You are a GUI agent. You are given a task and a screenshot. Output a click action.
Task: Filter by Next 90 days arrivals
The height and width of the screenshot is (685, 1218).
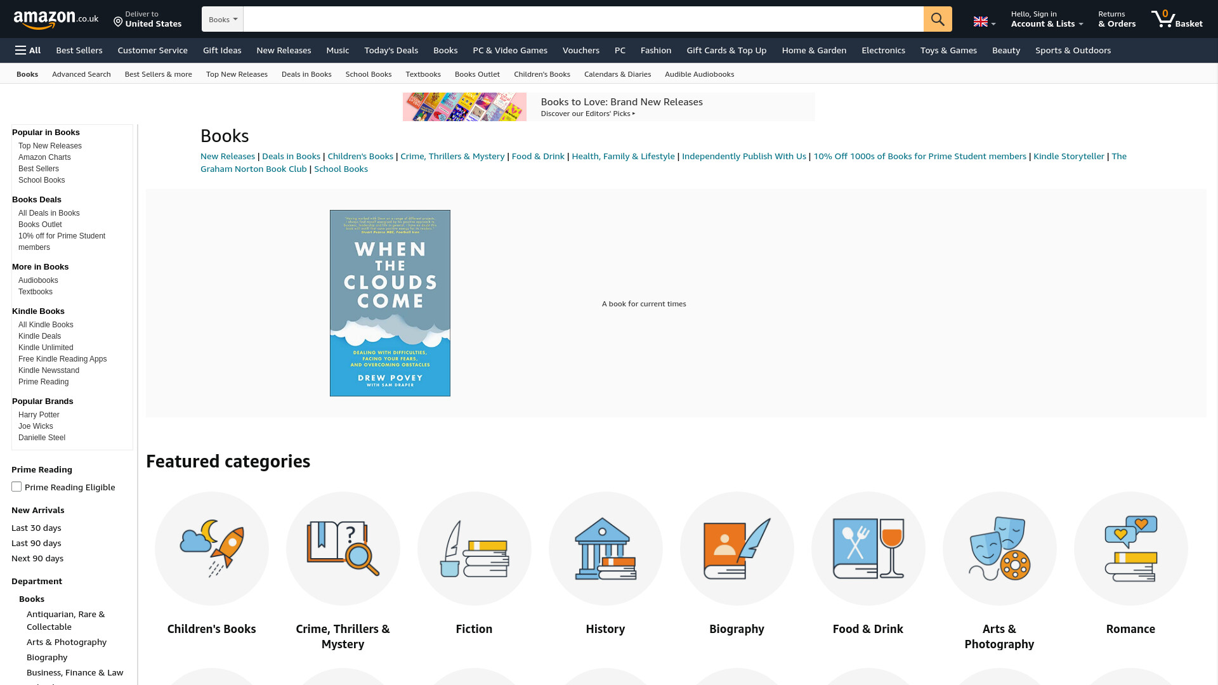tap(37, 558)
